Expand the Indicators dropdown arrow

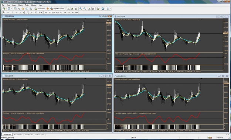(x=100, y=9)
